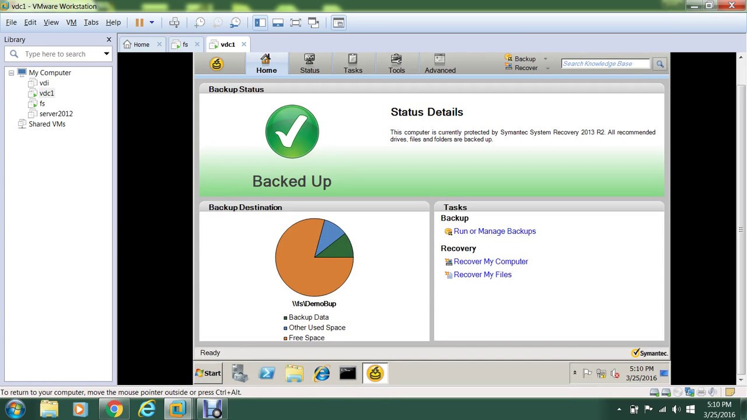The width and height of the screenshot is (747, 420).
Task: Open the VMware File menu
Action: 11,22
